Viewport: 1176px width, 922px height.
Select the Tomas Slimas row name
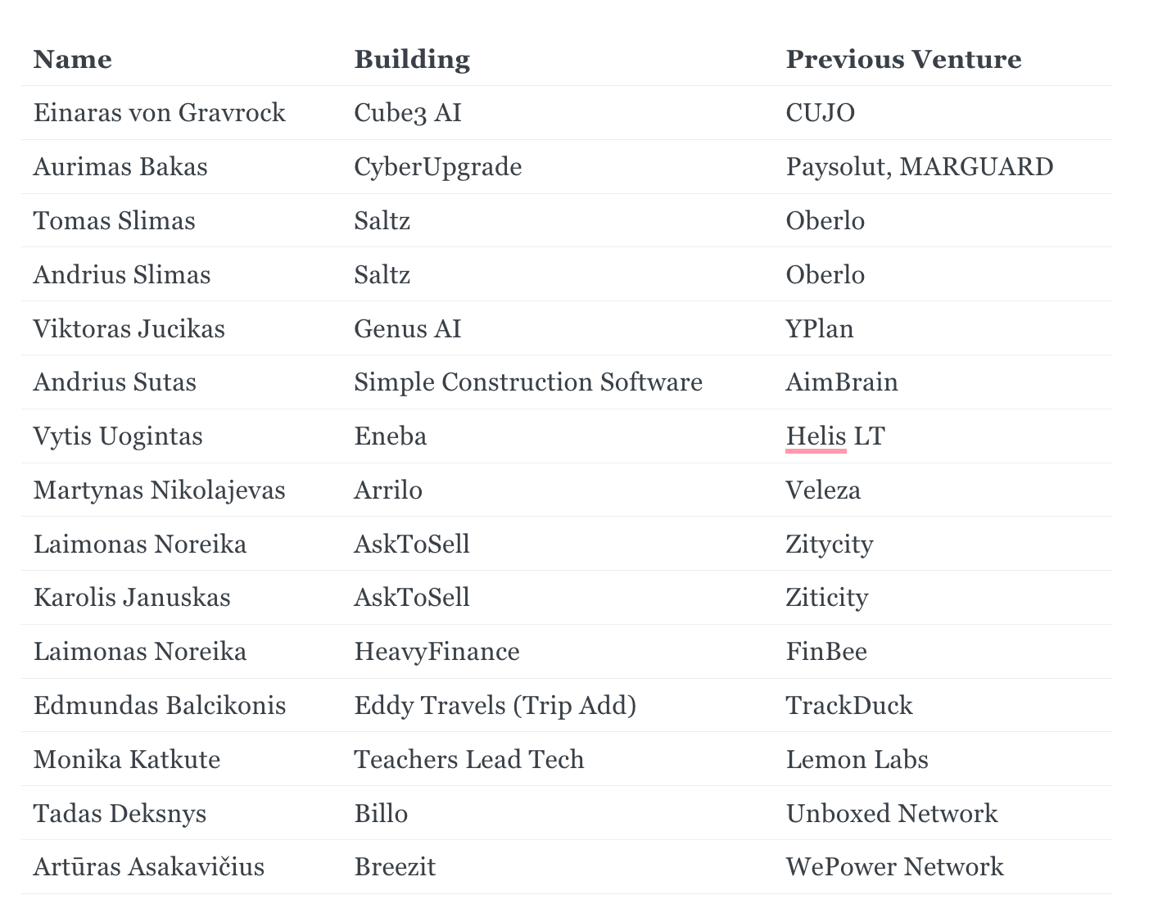[114, 221]
